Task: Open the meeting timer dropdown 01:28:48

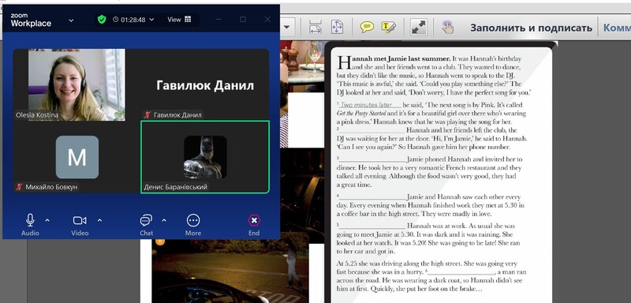Action: click(133, 19)
